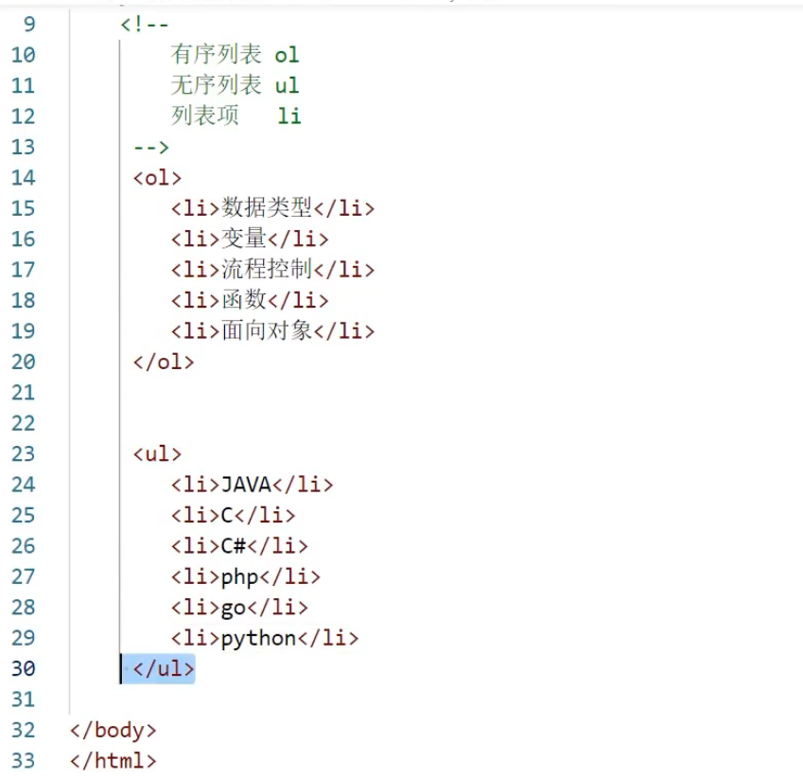Click the list item 变量 line

pos(250,239)
